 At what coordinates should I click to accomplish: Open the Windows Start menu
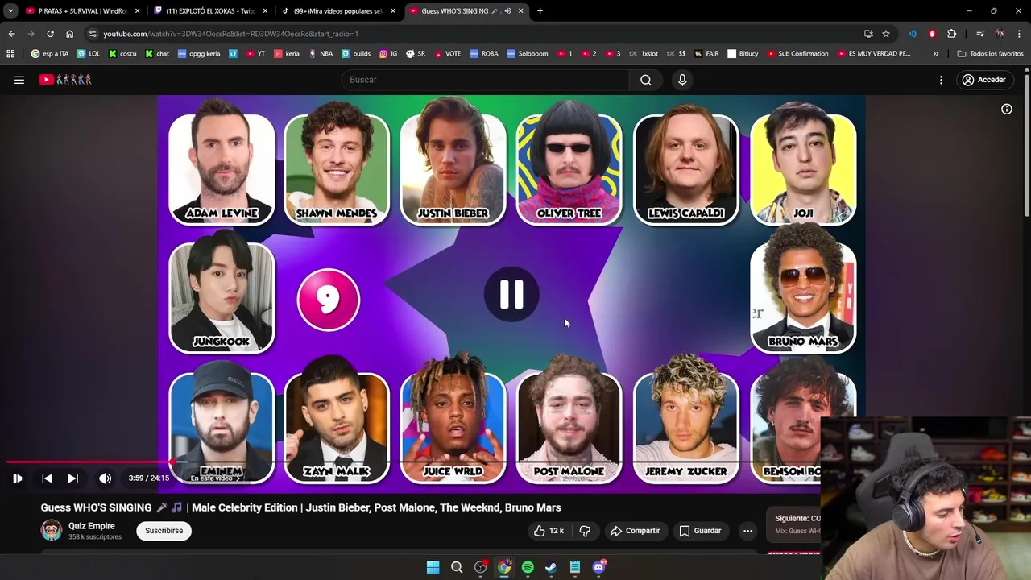tap(433, 567)
